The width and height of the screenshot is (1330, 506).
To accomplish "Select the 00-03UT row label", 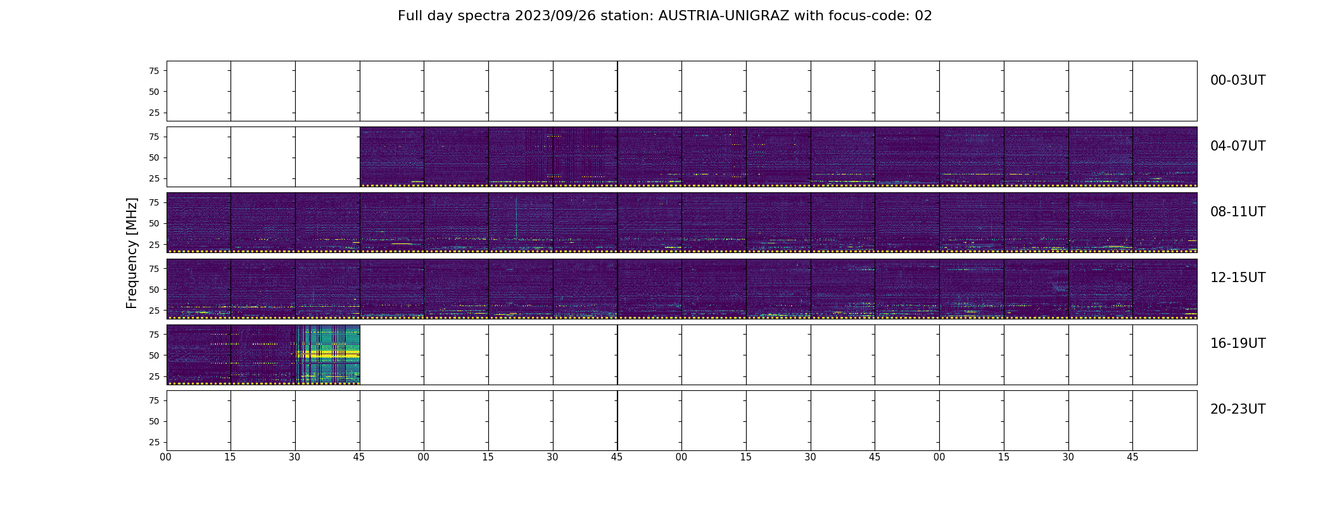I will (1237, 80).
